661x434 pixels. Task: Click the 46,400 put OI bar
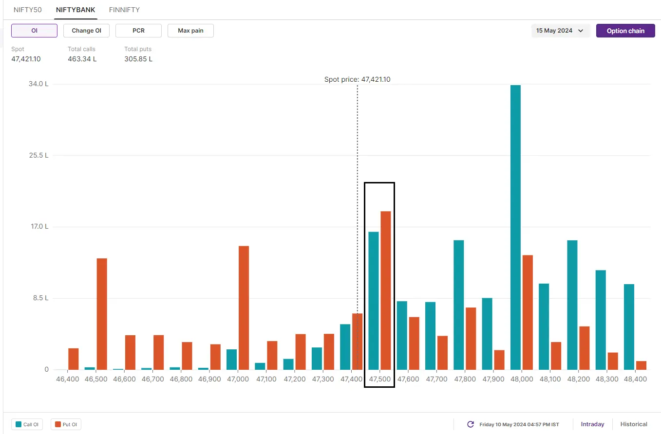coord(74,359)
